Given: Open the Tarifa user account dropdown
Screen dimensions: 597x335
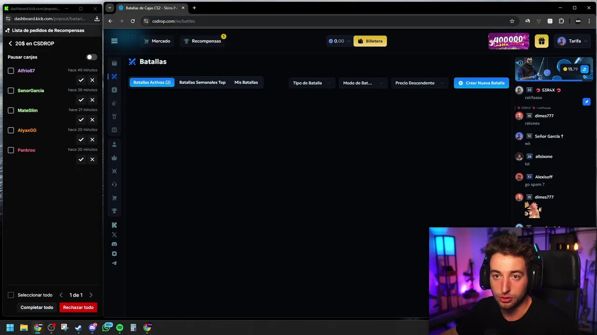Looking at the screenshot, I should click(x=573, y=41).
